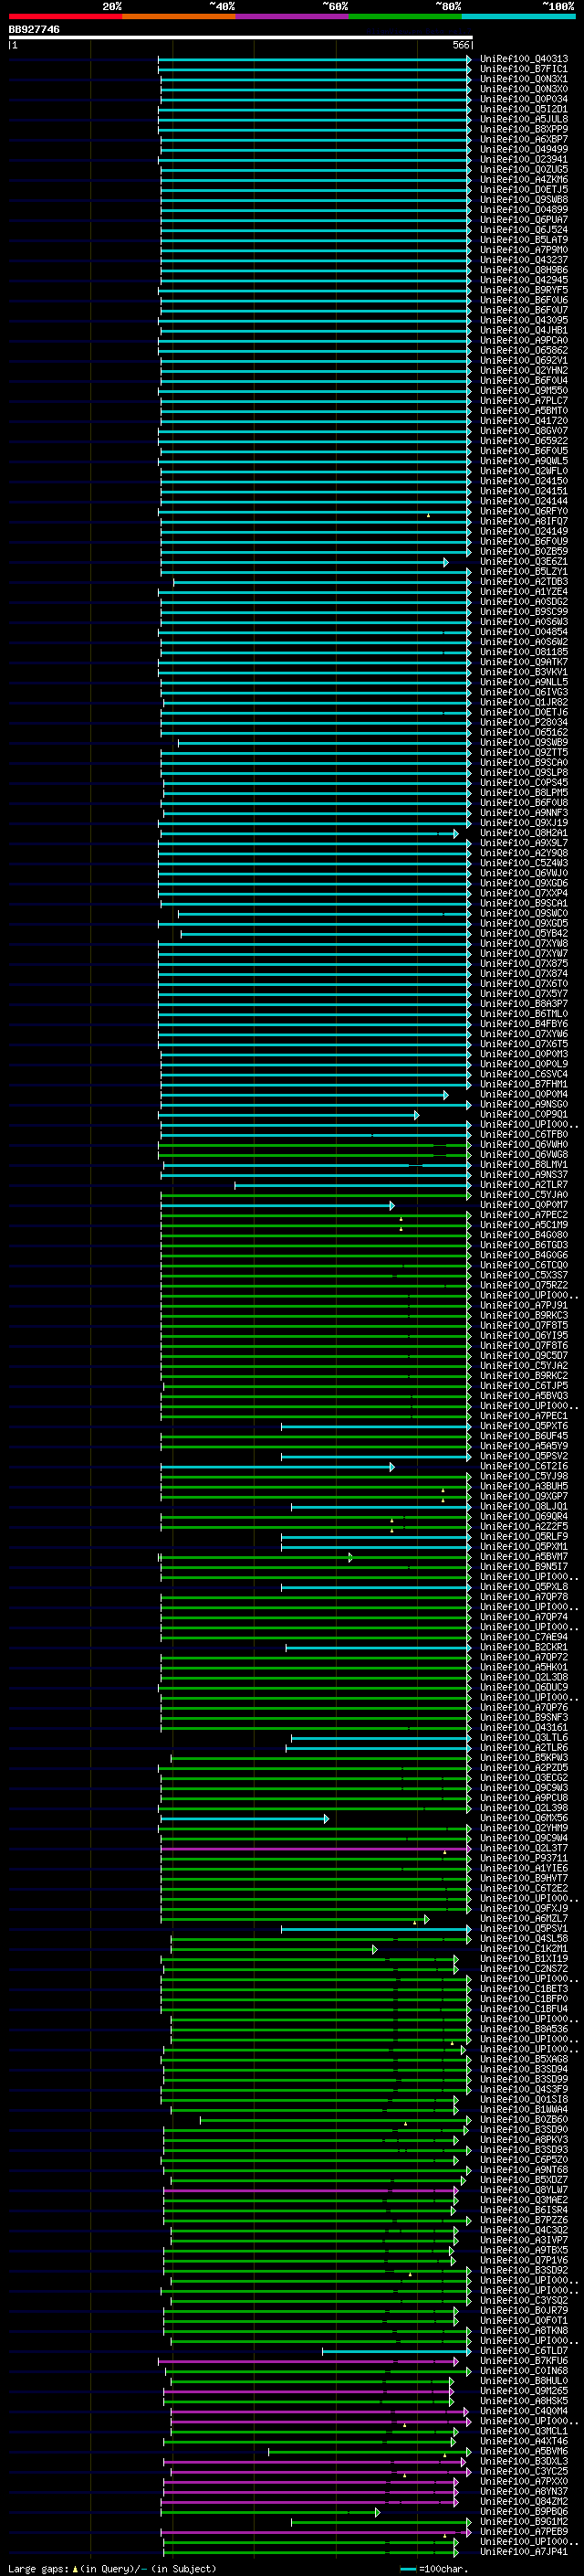Select hit UniRef100_C1K2M1
The height and width of the screenshot is (2576, 584).
pos(524,1949)
